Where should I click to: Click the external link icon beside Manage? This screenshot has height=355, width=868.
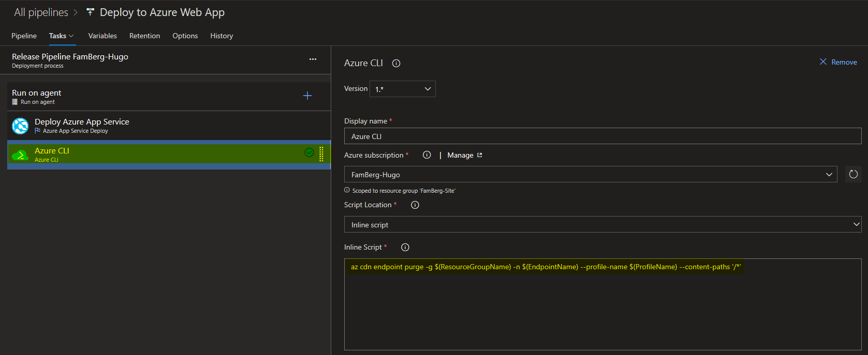480,155
